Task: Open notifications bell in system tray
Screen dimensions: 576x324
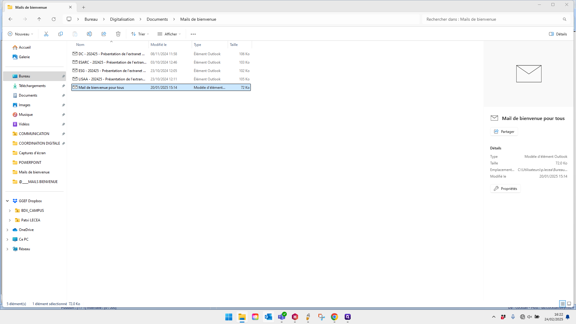Action: pos(568,317)
